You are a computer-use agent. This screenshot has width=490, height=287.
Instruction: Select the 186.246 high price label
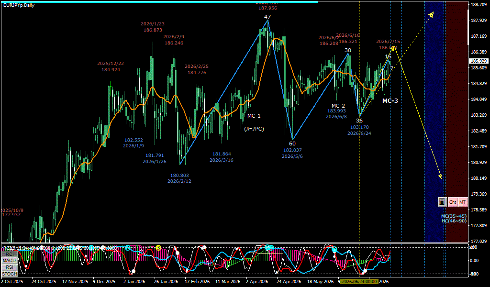click(174, 43)
